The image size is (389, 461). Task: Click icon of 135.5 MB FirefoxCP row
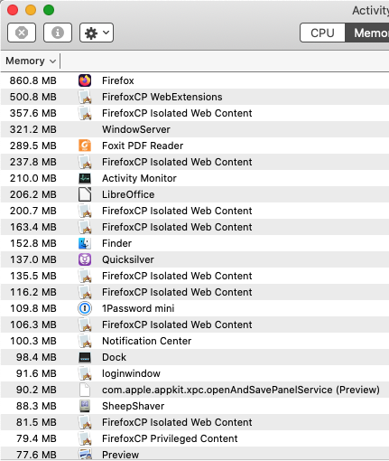click(85, 276)
